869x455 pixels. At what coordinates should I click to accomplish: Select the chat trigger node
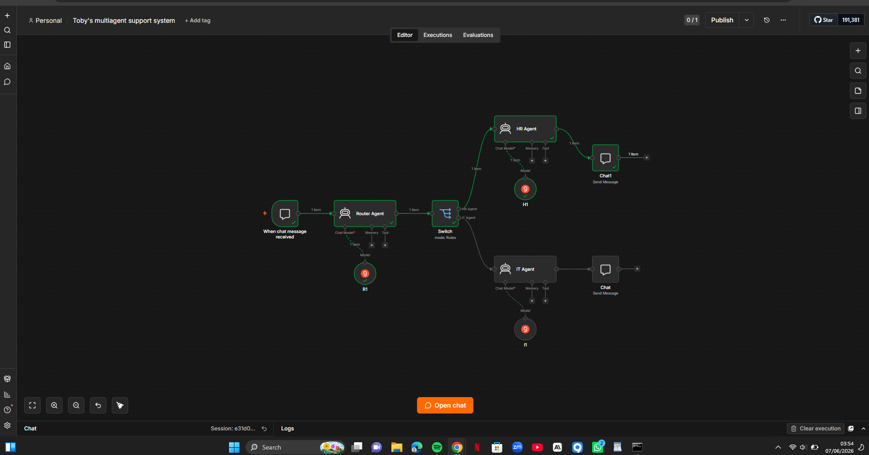pyautogui.click(x=285, y=213)
